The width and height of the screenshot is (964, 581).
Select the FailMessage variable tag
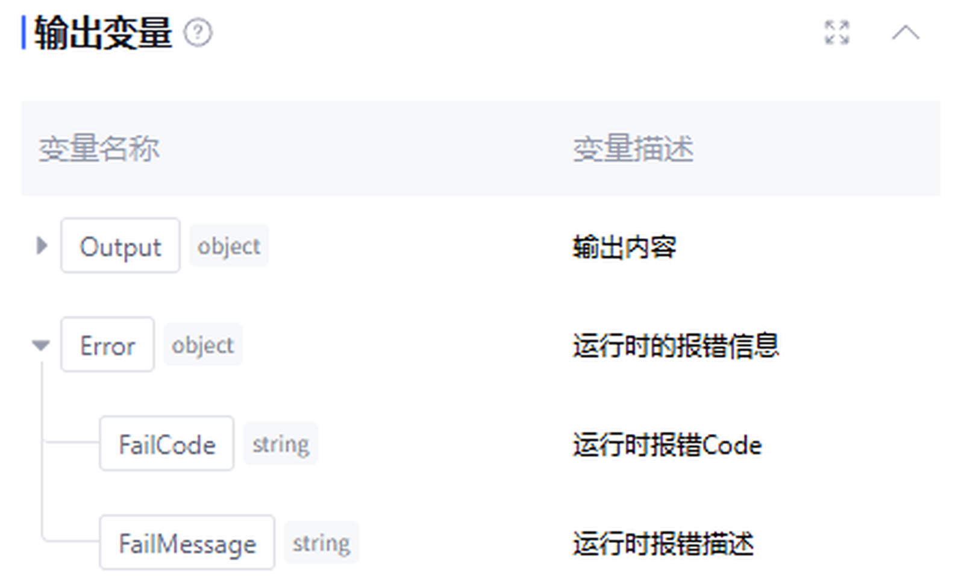pyautogui.click(x=187, y=543)
